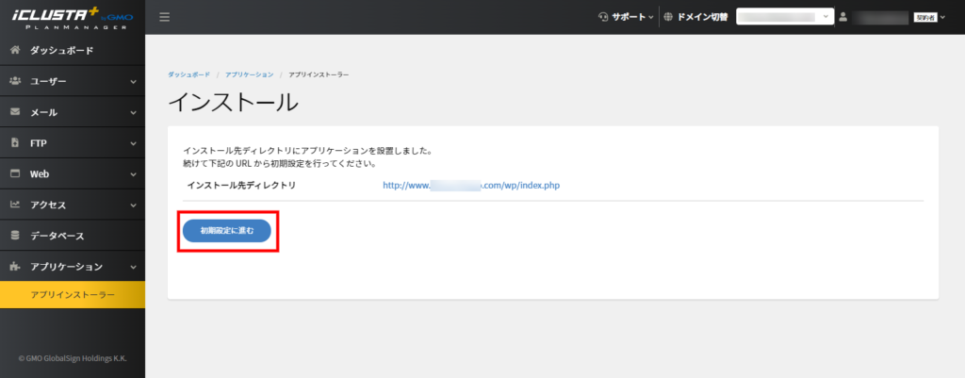Select the アプリインストーラー submenu item

(73, 295)
